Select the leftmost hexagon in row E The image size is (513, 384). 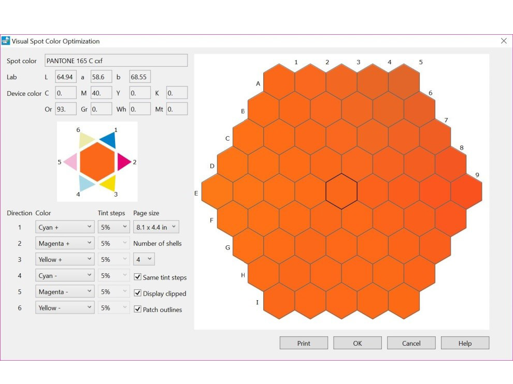point(217,191)
